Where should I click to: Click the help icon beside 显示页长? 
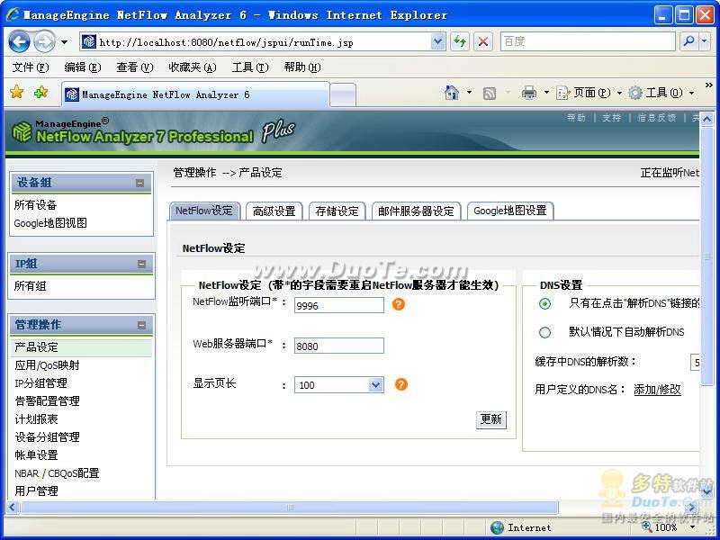click(400, 384)
